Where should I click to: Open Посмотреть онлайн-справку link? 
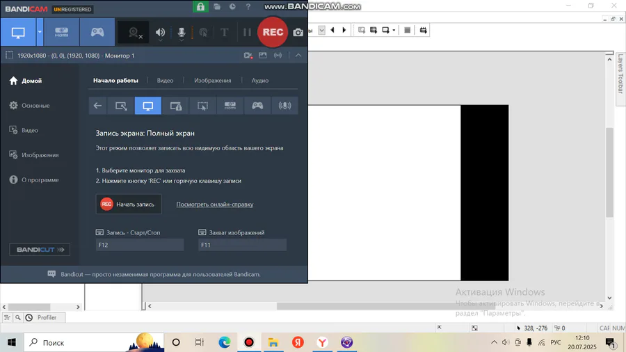[215, 205]
